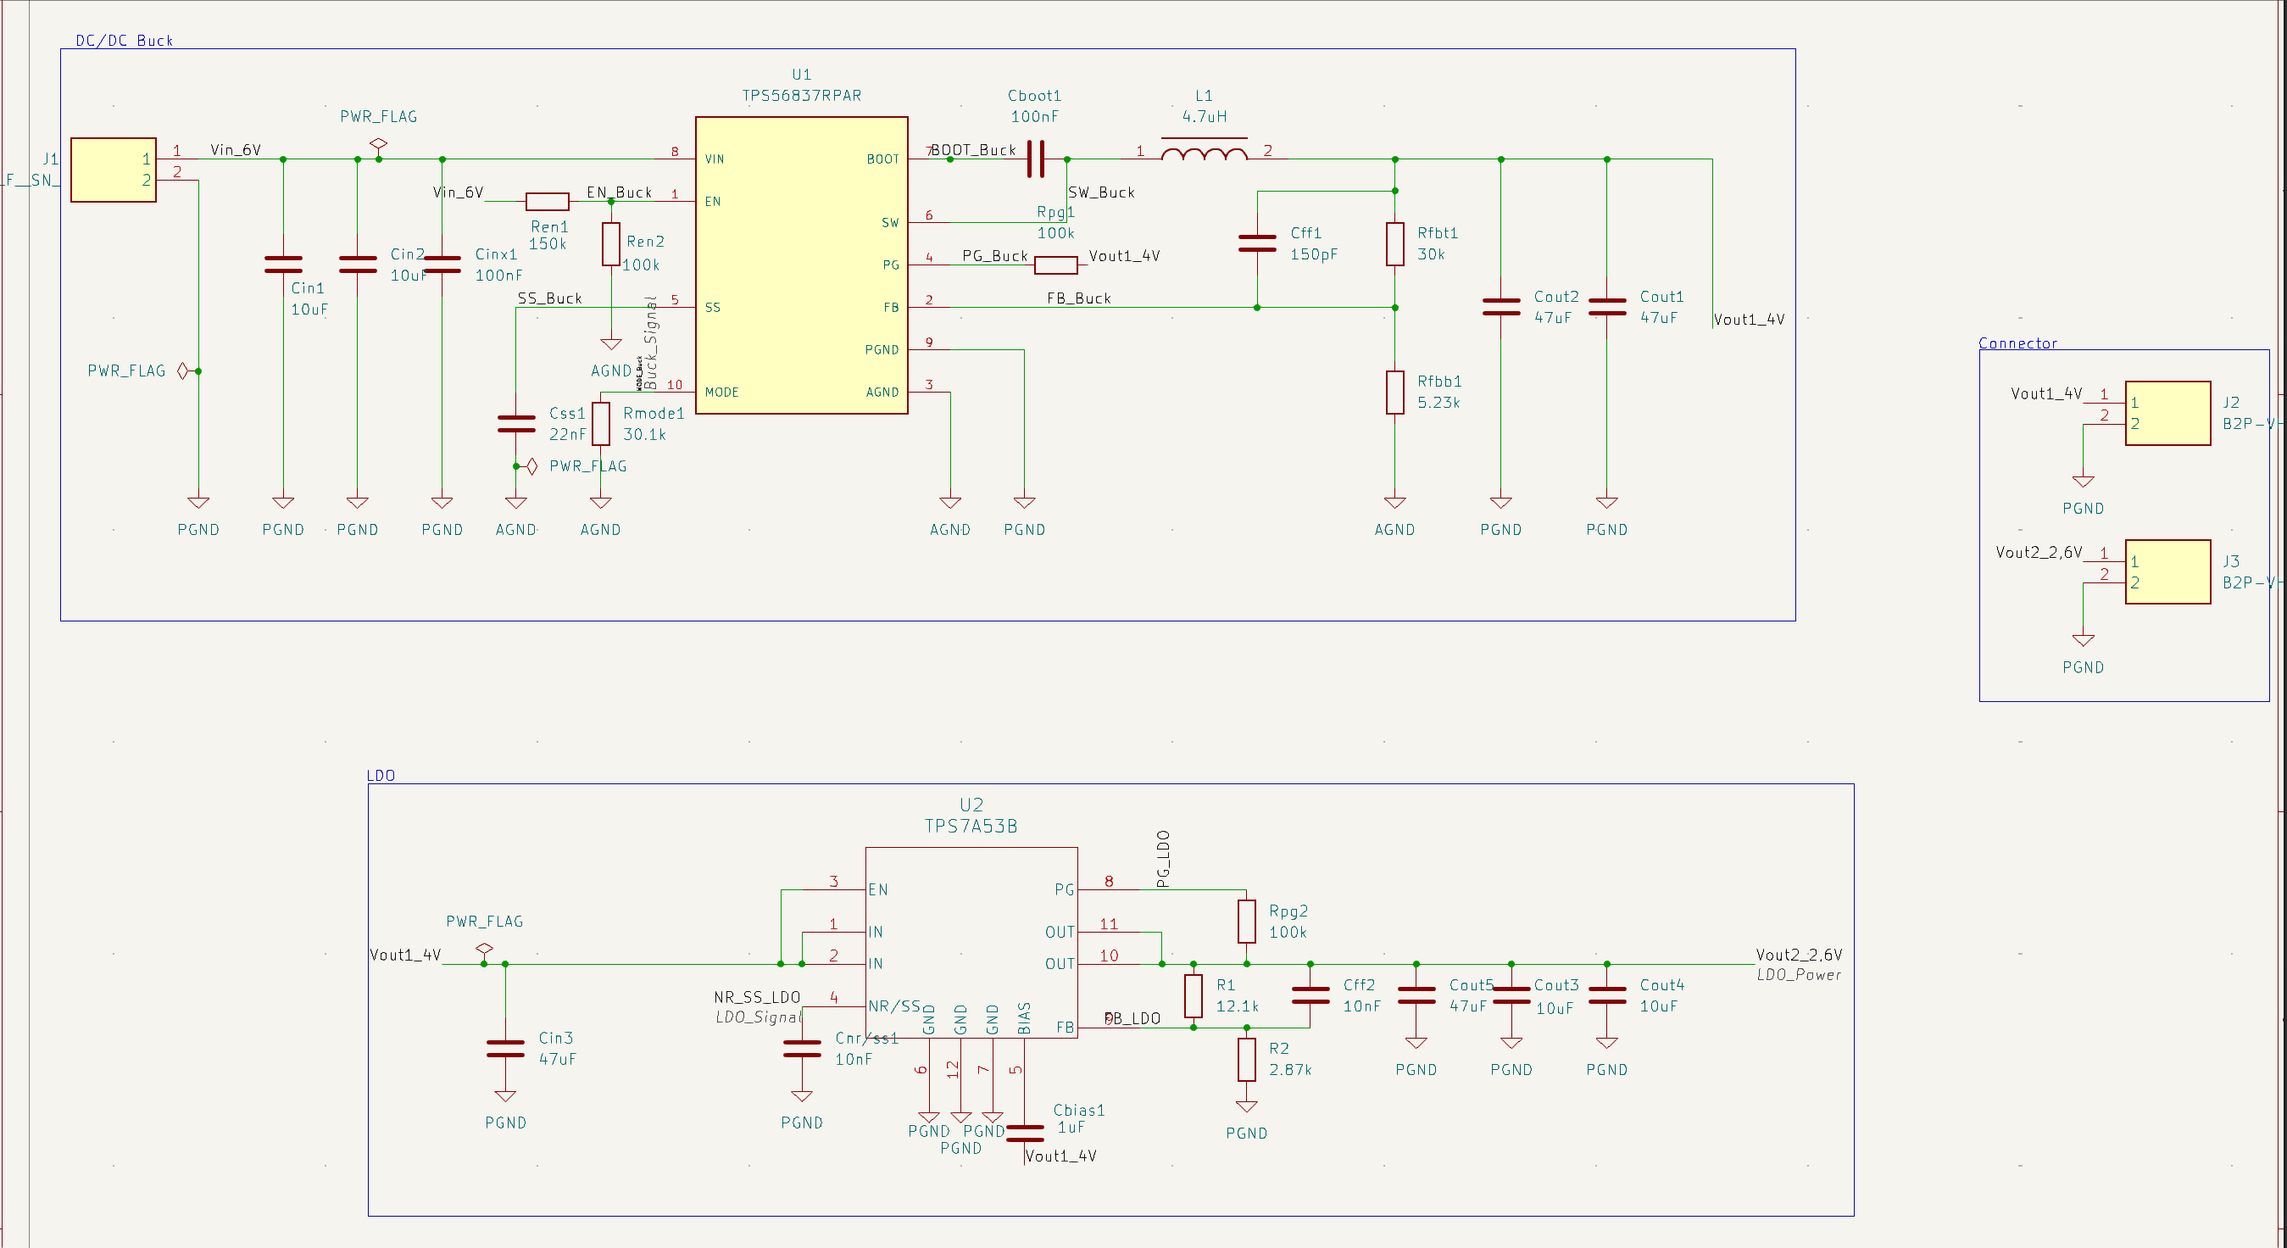The image size is (2287, 1248).
Task: Select the Rpg1 resistor on PG_Buck net
Action: tap(1055, 265)
